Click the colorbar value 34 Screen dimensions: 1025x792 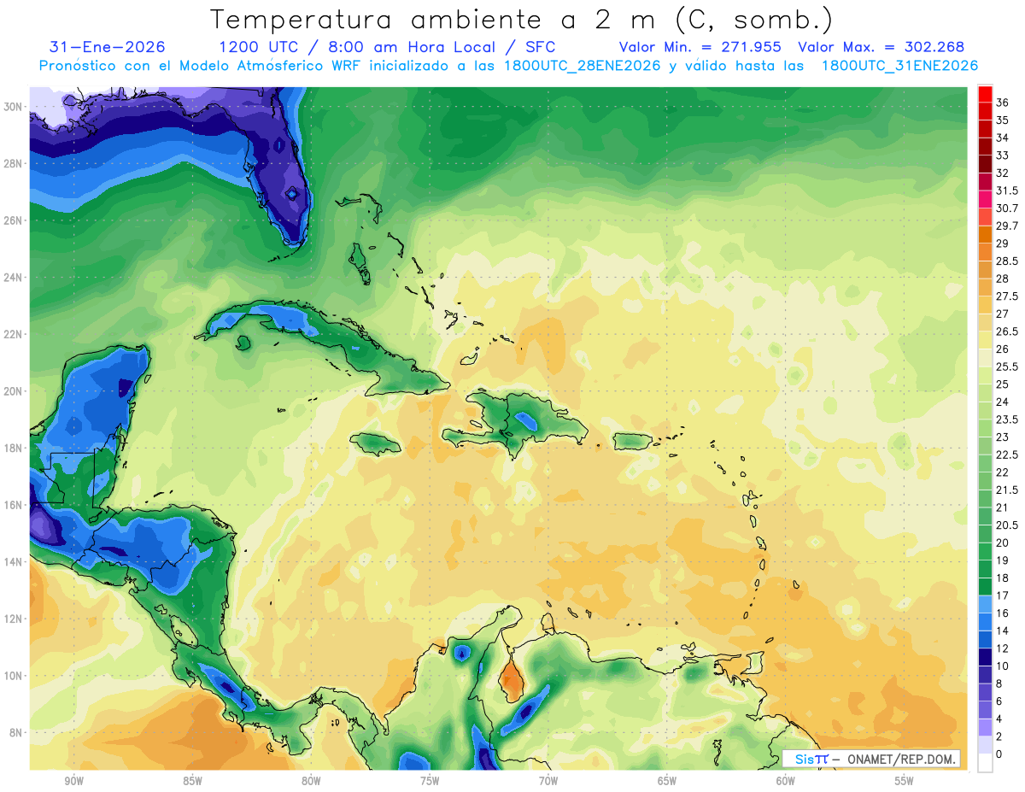pyautogui.click(x=1003, y=138)
